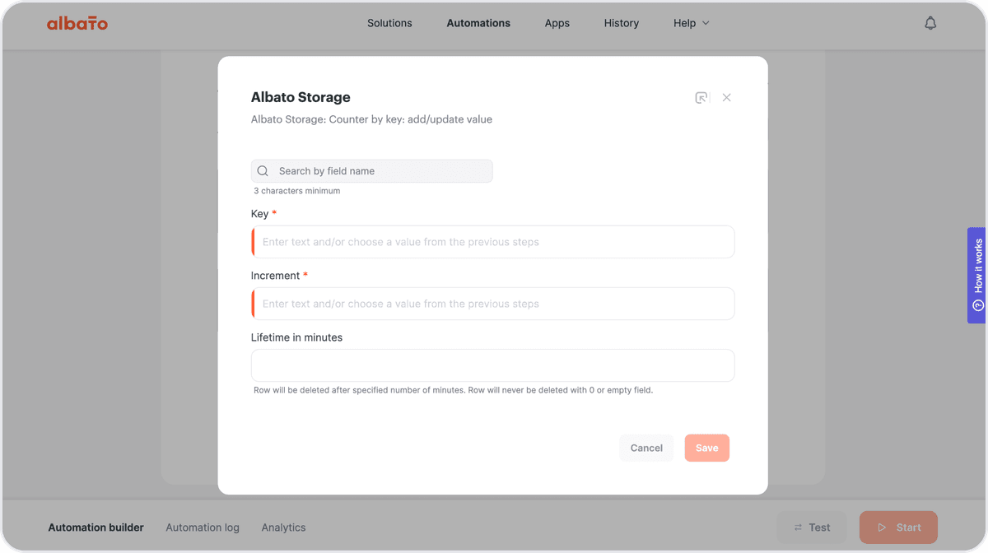Select the Lifetime in minutes field

pos(492,365)
